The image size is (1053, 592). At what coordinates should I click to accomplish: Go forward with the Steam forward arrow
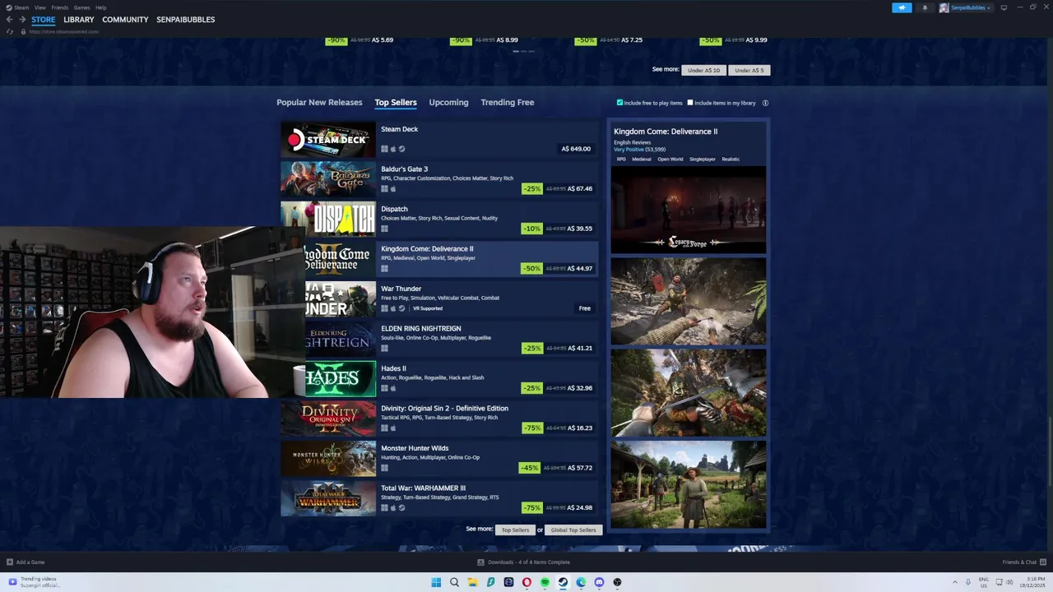pos(22,20)
